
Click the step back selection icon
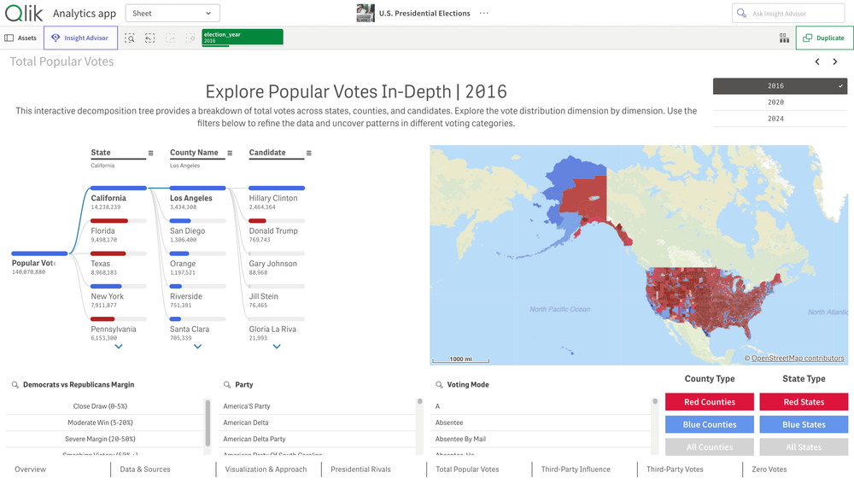[x=150, y=38]
